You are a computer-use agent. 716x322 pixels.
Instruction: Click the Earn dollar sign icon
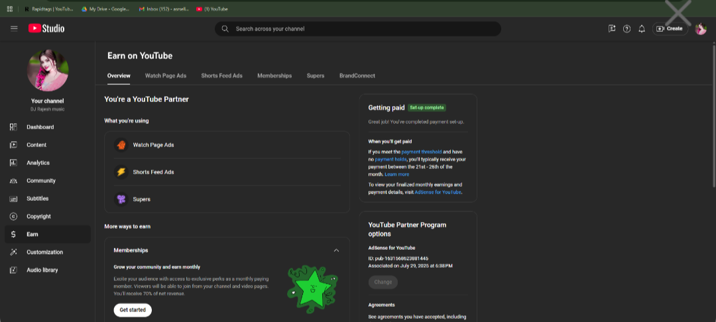point(13,234)
